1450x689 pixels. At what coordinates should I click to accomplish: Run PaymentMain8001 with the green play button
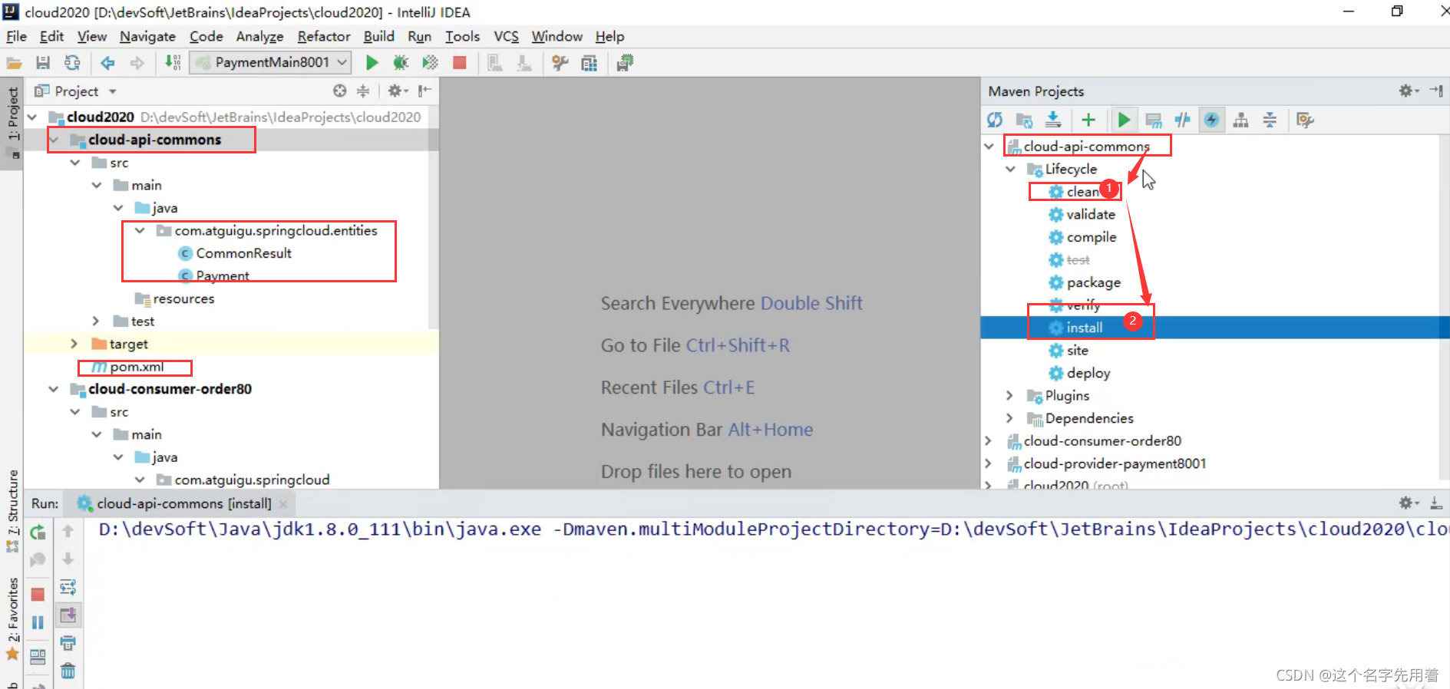[372, 63]
